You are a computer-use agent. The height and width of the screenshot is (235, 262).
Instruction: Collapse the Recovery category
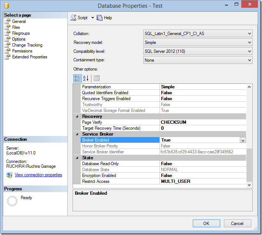click(x=77, y=117)
